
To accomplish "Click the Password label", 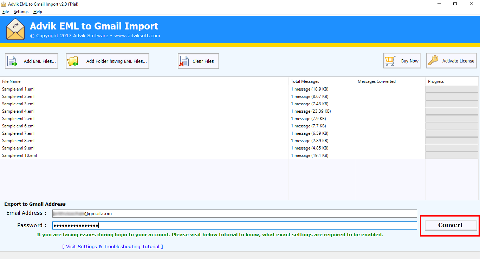I will click(x=32, y=225).
